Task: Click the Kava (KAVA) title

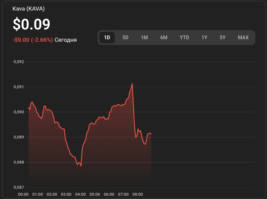Action: click(29, 9)
